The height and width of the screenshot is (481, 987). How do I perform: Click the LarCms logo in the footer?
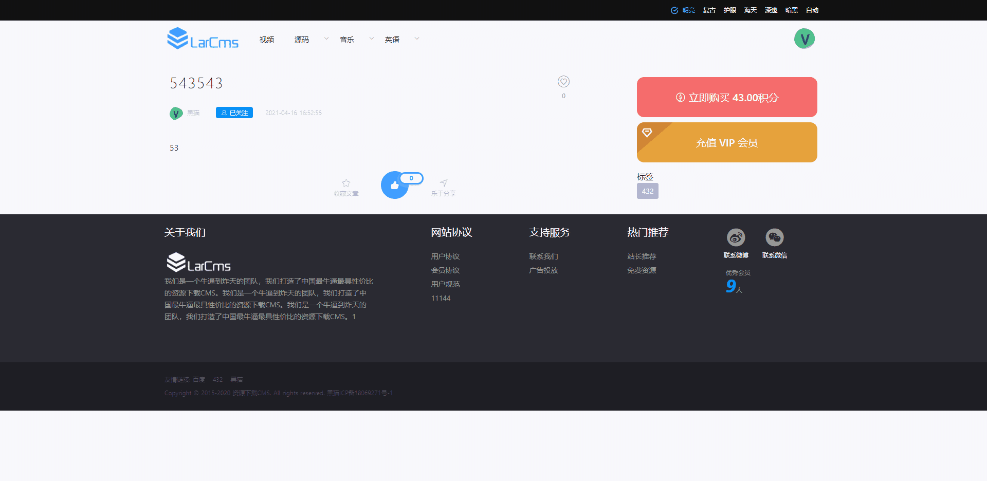[x=198, y=263]
